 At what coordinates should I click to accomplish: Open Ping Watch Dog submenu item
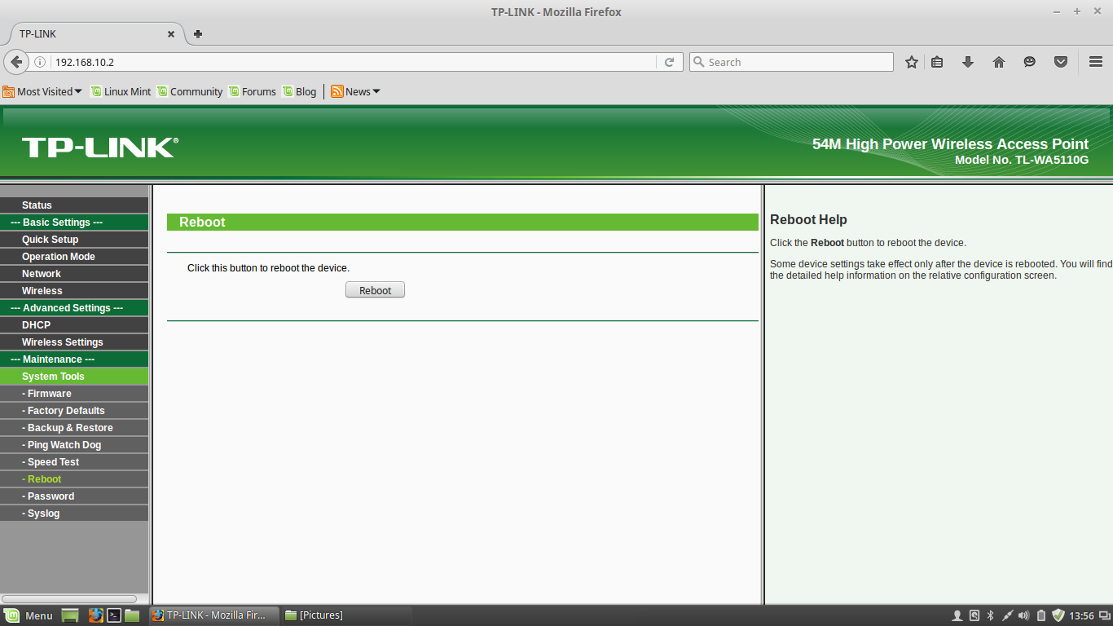point(74,445)
